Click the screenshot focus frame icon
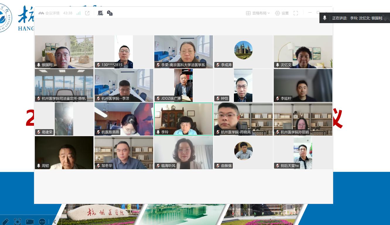 click(18, 221)
